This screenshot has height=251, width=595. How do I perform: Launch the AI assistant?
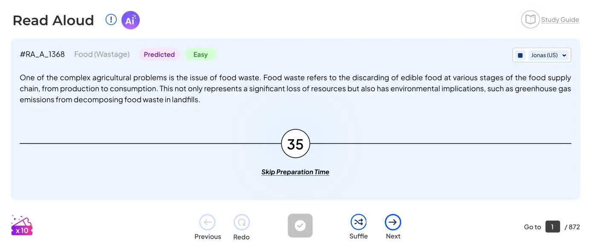(130, 20)
